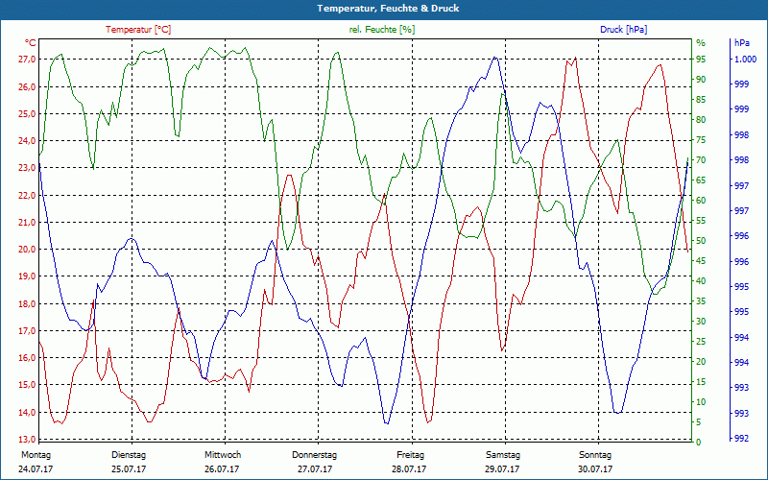Select the green 'rel. Feuchte [%]' legend label
Screen dimensions: 768x480
point(382,30)
